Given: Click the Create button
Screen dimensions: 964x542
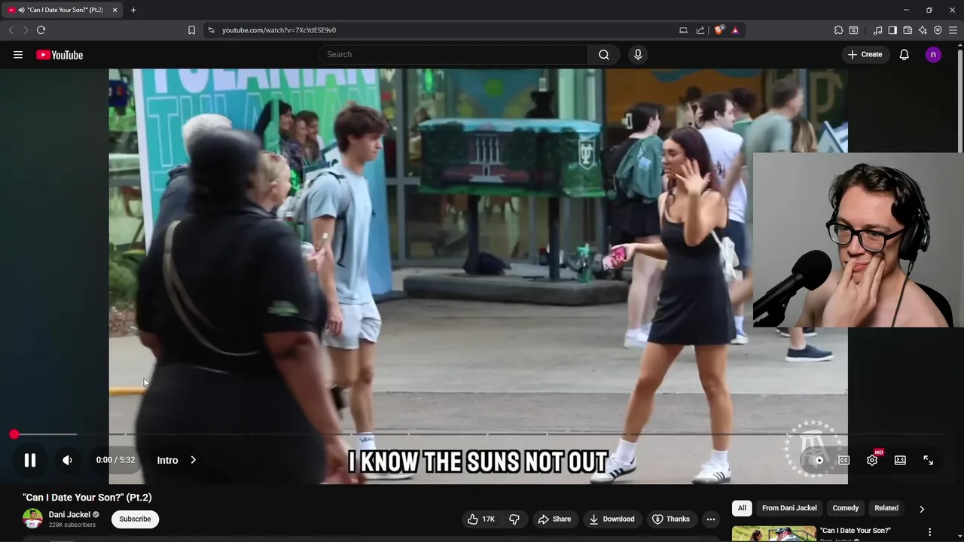Looking at the screenshot, I should (865, 55).
